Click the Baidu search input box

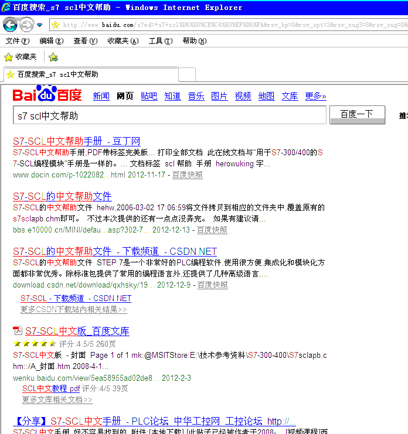click(x=169, y=115)
